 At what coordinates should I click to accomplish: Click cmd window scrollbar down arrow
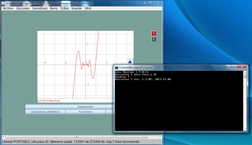pyautogui.click(x=245, y=129)
